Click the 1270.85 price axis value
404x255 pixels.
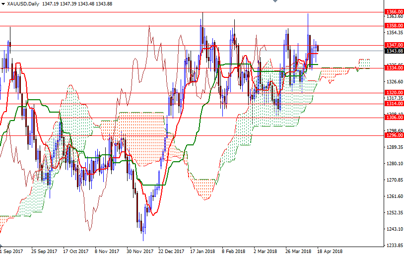click(x=395, y=180)
